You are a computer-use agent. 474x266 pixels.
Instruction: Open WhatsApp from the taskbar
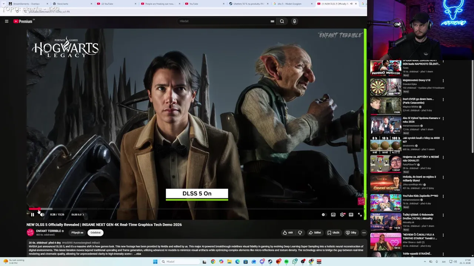tap(294, 262)
